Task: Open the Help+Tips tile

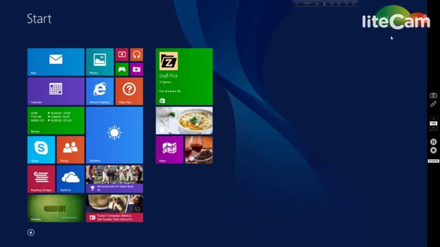Action: (x=129, y=91)
